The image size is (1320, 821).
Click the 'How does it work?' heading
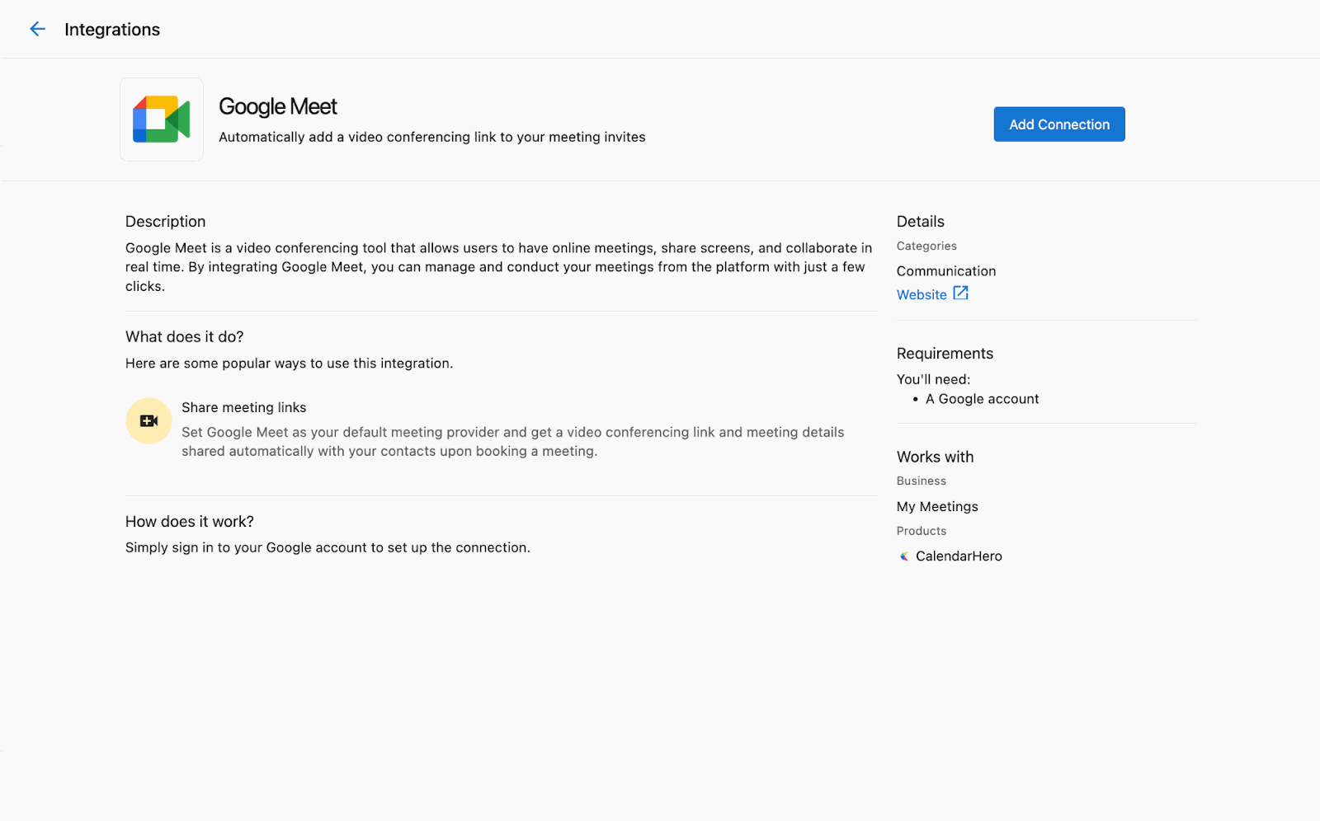(x=190, y=522)
